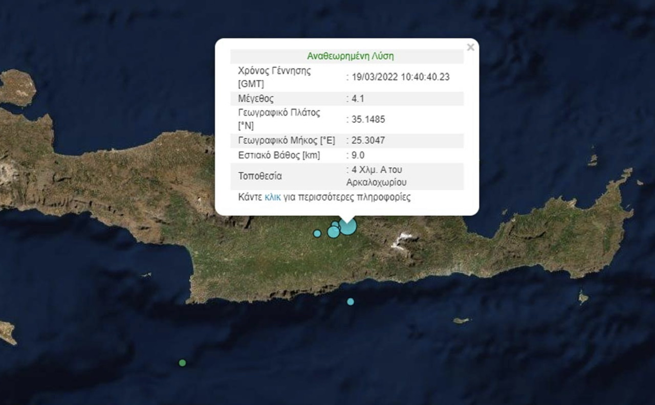
Task: Click the "Χρόνος Γέννησης [GMT]" row label
Action: [x=274, y=77]
